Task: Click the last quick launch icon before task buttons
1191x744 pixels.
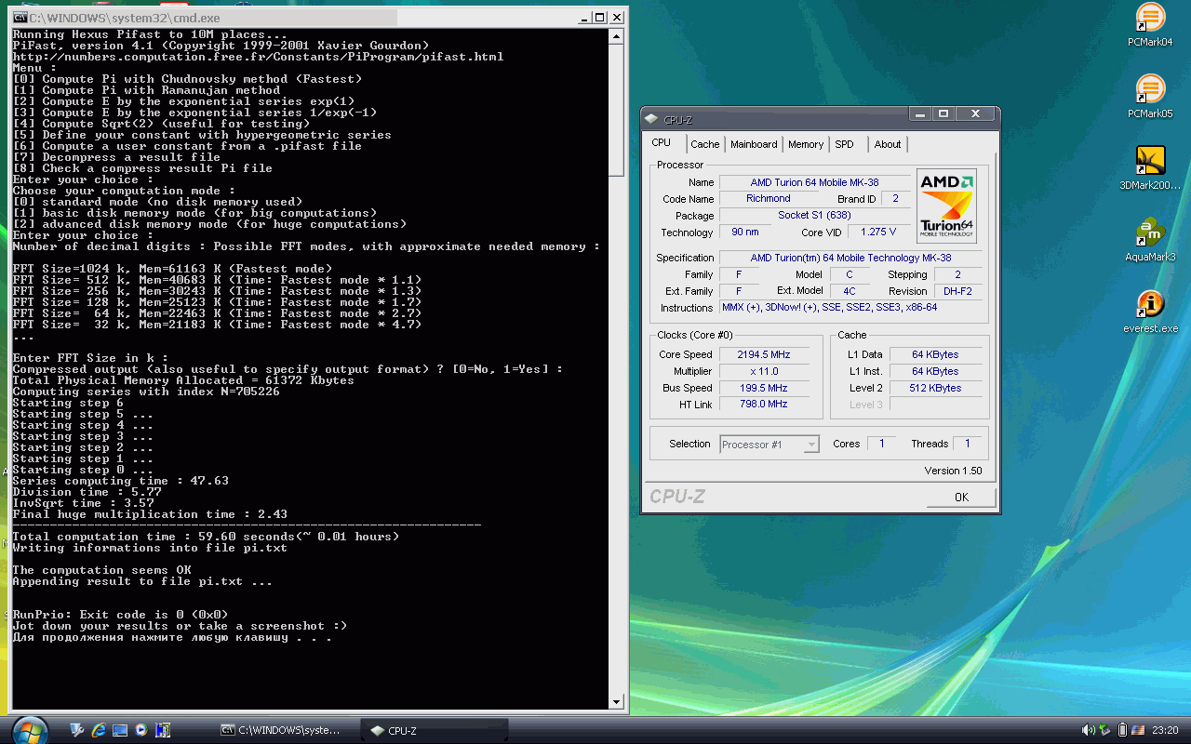Action: point(163,730)
